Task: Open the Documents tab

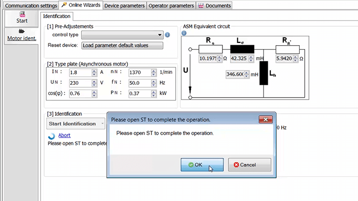Action: [x=215, y=6]
